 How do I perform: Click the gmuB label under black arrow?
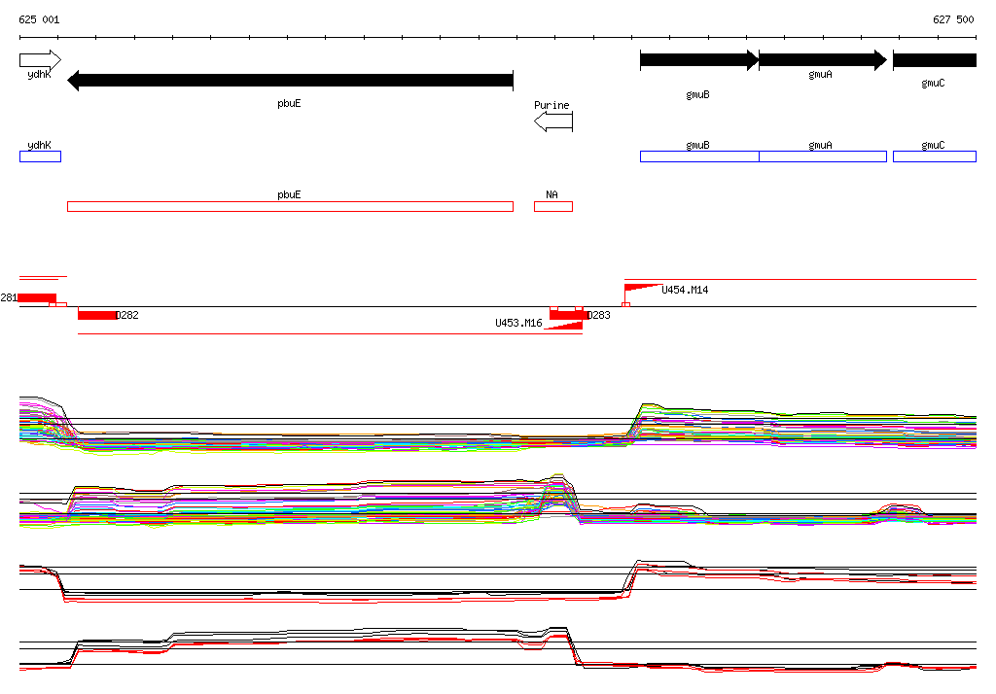pos(697,94)
